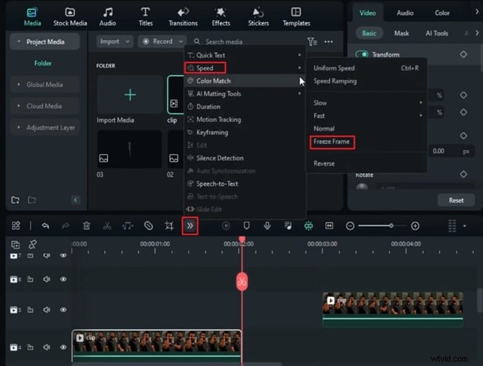Add a marker on timeline
This screenshot has width=483, height=366.
pos(247,226)
